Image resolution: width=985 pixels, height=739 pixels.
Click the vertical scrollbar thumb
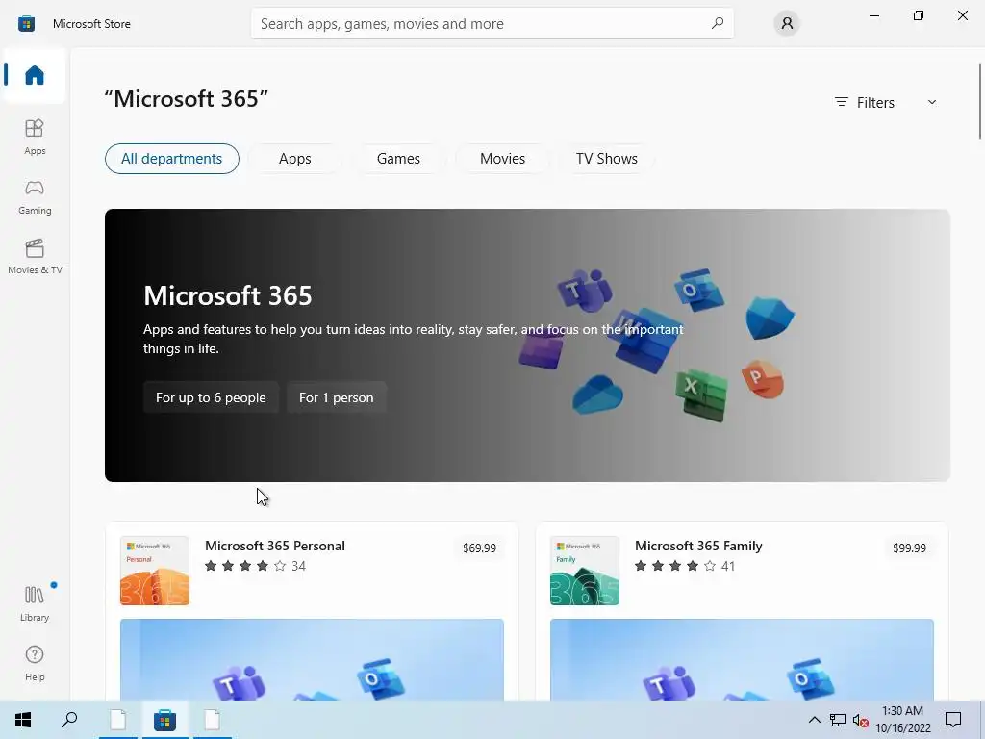pos(980,100)
